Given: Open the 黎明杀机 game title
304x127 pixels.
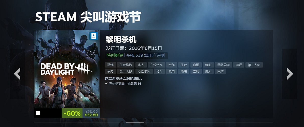Looking at the screenshot, I should 121,39.
